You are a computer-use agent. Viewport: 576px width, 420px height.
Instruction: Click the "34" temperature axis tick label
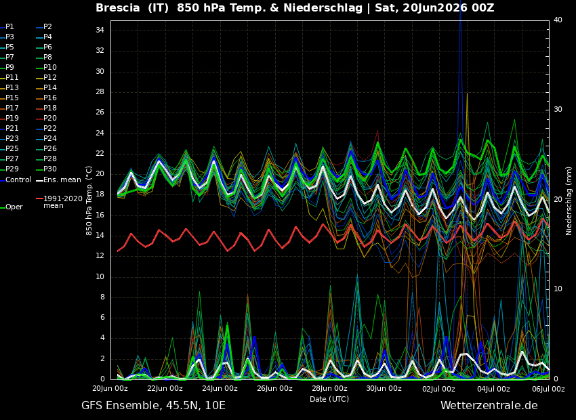pyautogui.click(x=100, y=30)
